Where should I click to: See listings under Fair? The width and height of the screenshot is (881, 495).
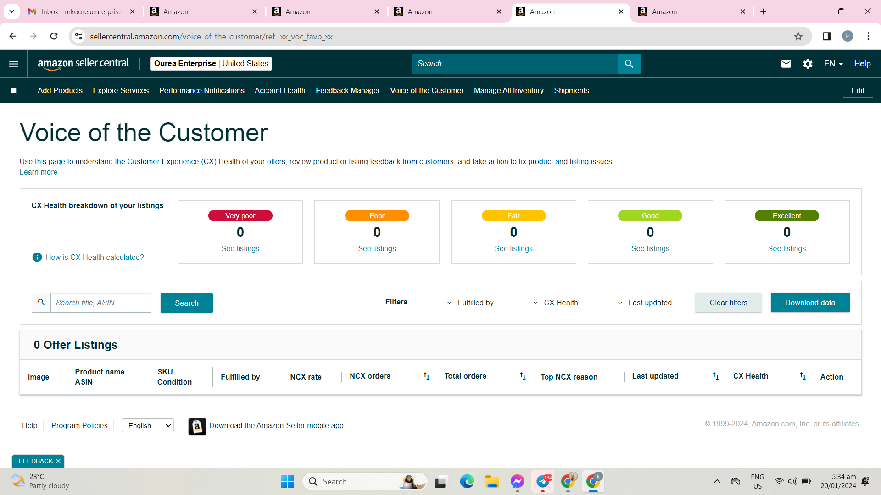click(x=513, y=249)
